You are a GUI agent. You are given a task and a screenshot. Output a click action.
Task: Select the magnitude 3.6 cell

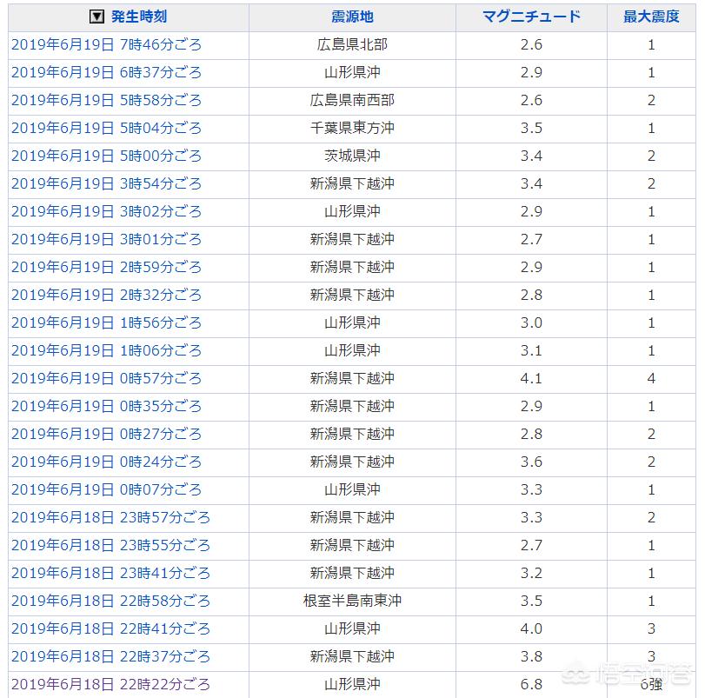click(x=531, y=462)
